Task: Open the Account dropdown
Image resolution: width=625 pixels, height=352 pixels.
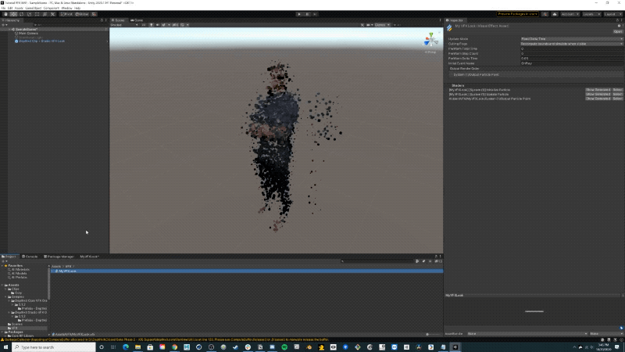Action: coord(570,14)
